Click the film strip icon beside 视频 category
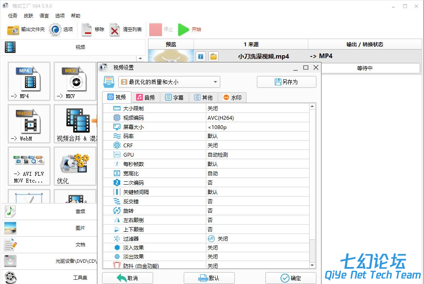This screenshot has width=424, height=284. (x=10, y=47)
